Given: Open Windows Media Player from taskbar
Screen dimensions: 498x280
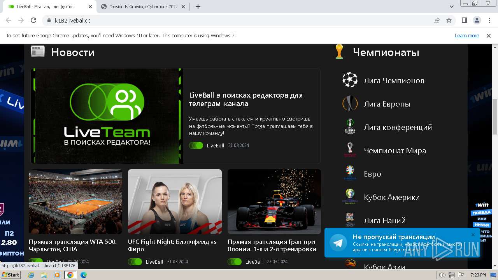Looking at the screenshot, I should 57,275.
